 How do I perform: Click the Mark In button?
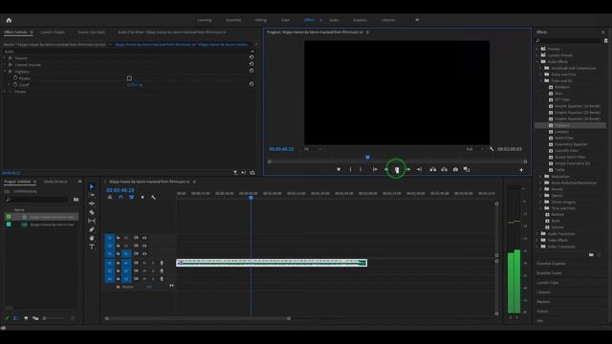[x=350, y=169]
